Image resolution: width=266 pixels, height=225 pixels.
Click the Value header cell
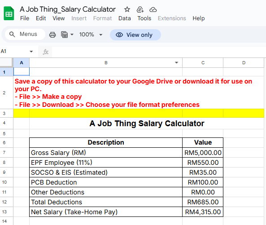(x=203, y=142)
